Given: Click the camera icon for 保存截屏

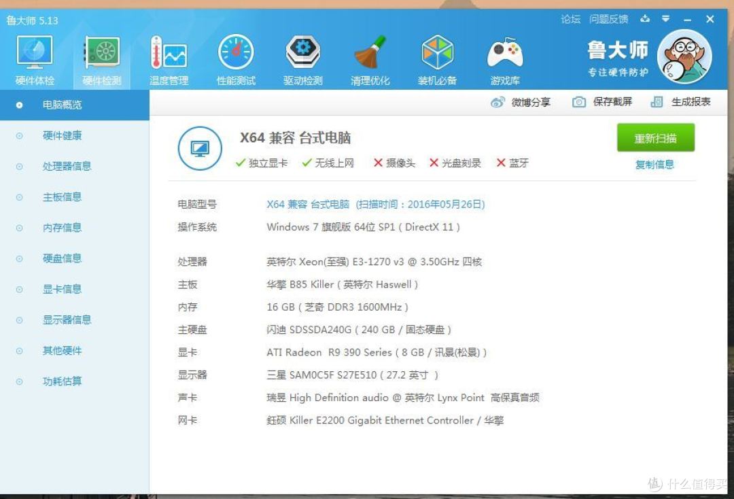Looking at the screenshot, I should 579,102.
